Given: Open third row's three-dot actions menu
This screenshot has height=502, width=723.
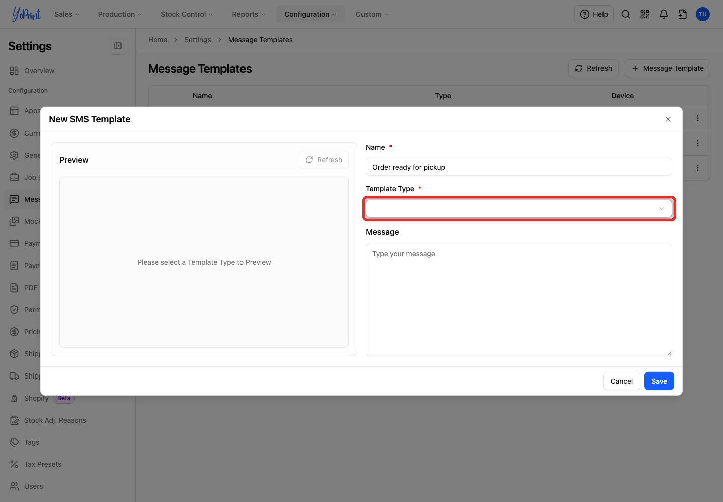Looking at the screenshot, I should pos(698,168).
